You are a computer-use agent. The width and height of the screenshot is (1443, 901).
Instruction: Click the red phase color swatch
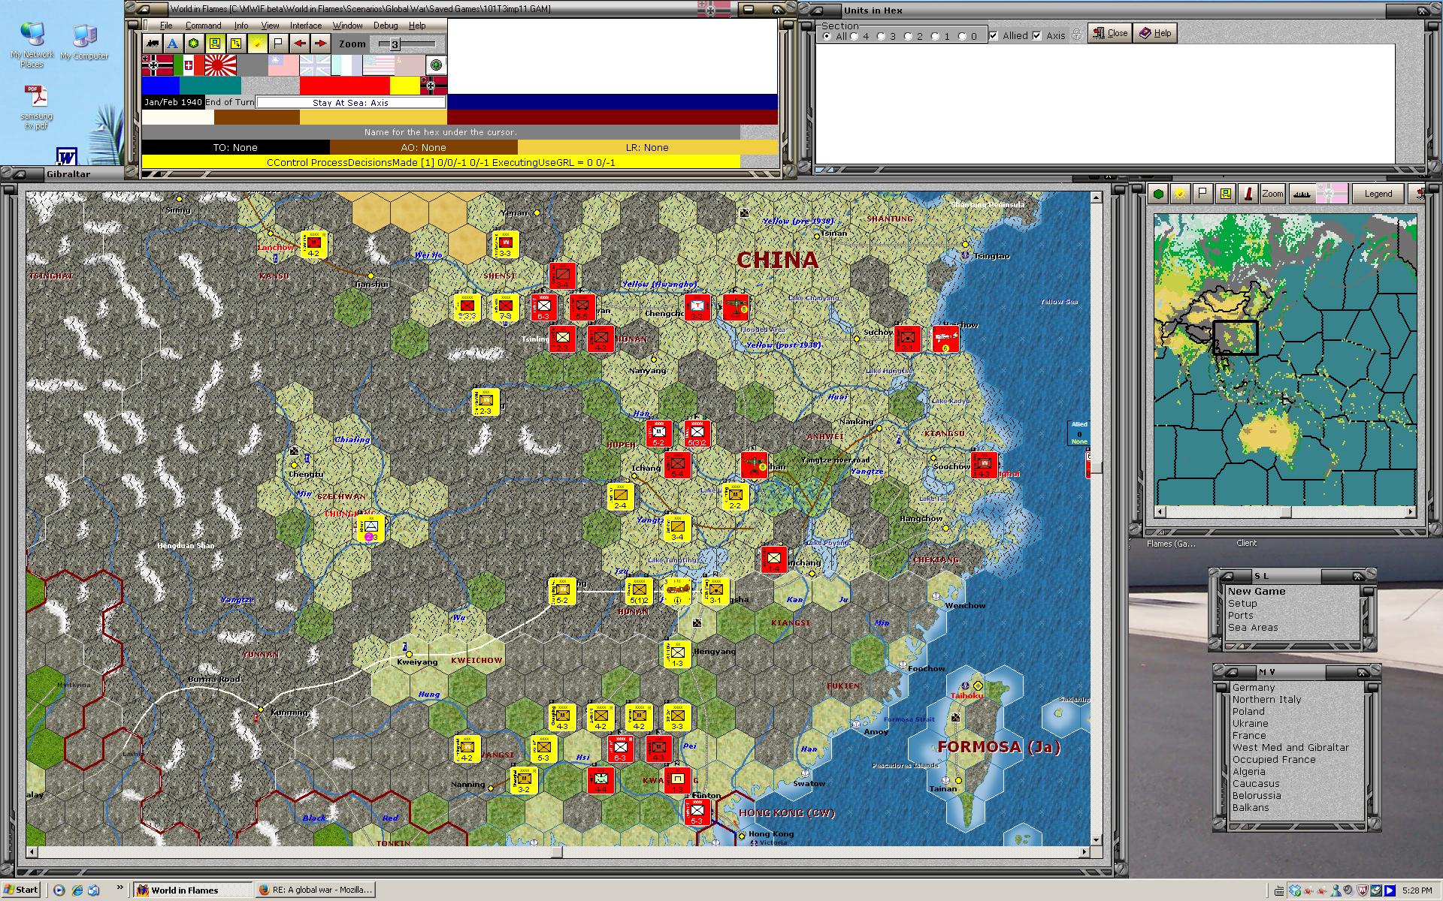[x=345, y=86]
